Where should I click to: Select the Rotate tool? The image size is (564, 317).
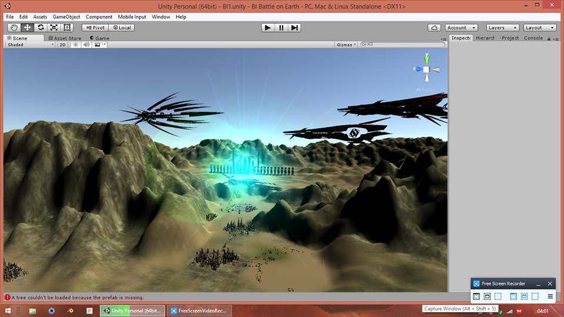coord(41,28)
